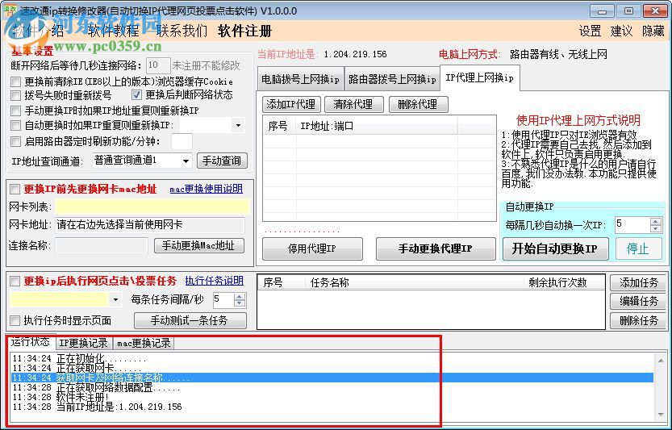Select log line 正在初始化

point(332,358)
